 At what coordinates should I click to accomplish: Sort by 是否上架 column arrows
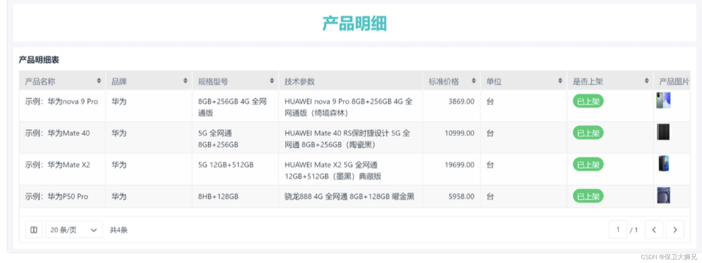pyautogui.click(x=646, y=81)
